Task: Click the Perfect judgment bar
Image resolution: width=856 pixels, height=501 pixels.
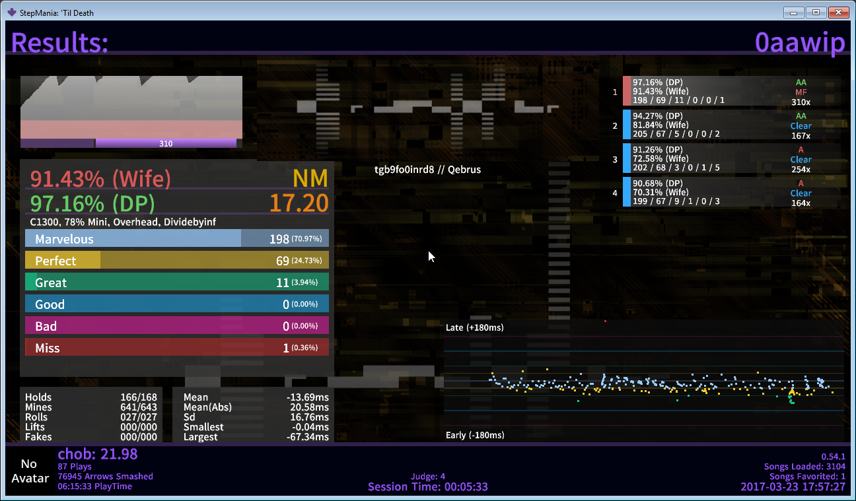Action: (176, 261)
